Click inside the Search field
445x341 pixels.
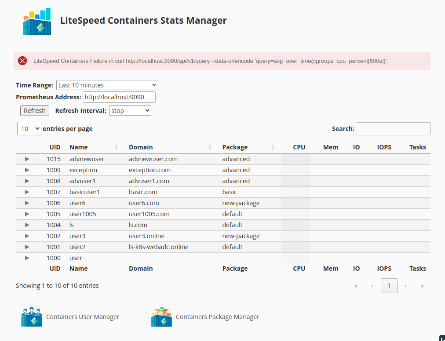[x=392, y=128]
